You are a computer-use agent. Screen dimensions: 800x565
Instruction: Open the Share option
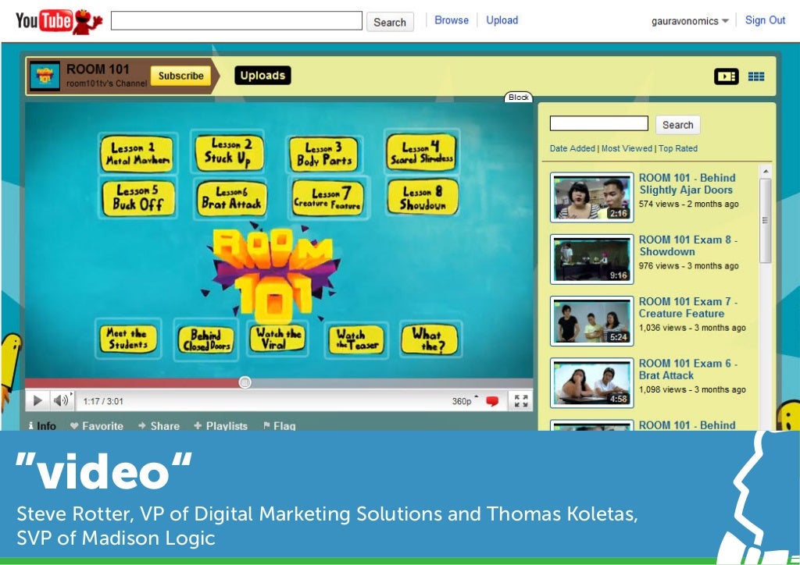click(159, 425)
